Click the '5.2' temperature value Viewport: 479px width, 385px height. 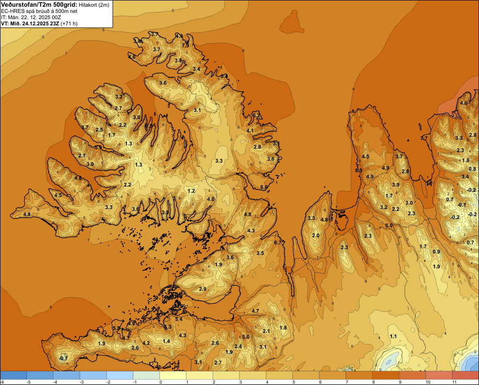257,115
